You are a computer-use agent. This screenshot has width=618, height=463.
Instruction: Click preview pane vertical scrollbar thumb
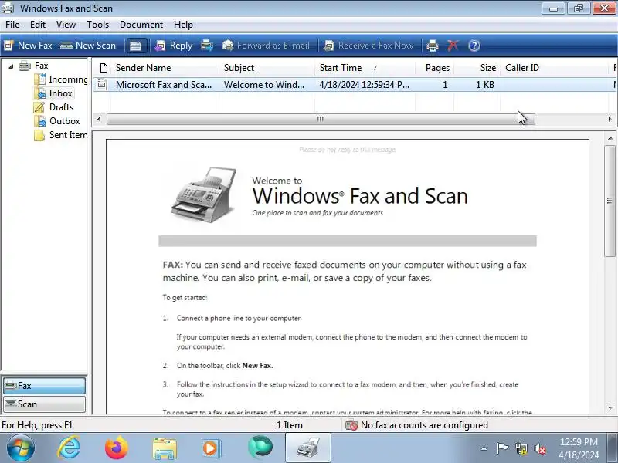[x=610, y=201]
